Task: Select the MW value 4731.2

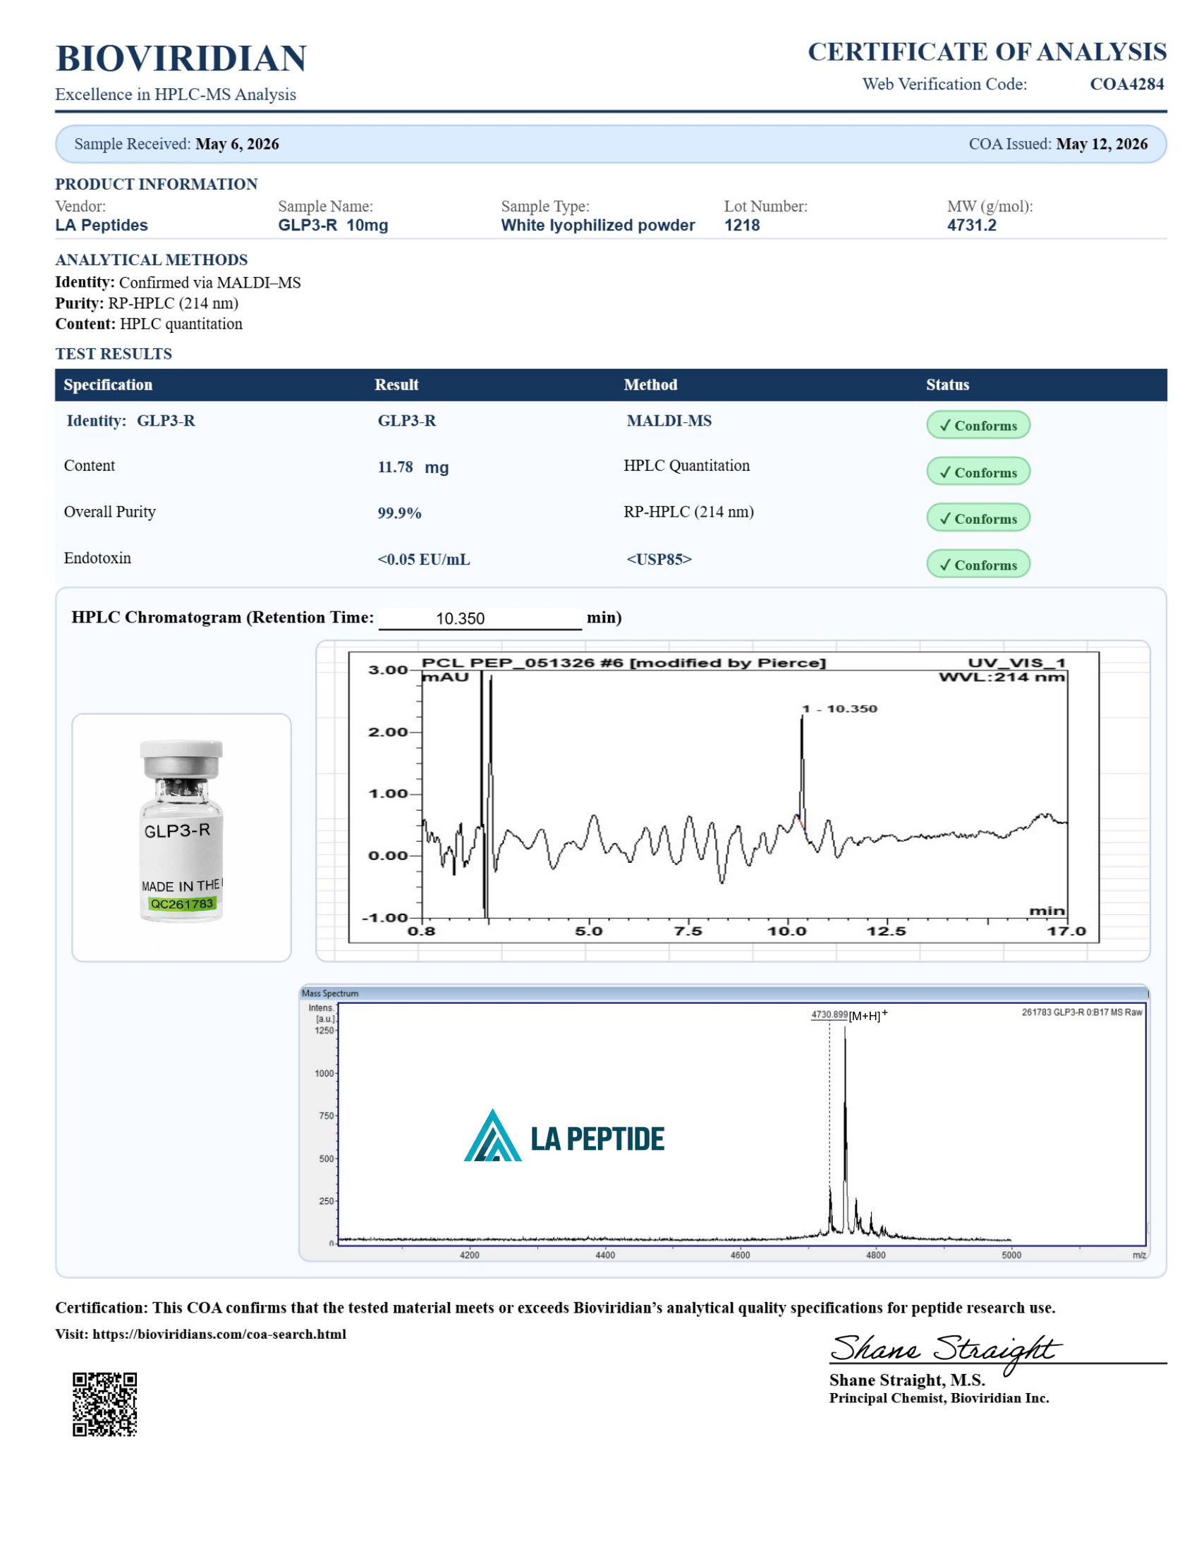Action: tap(971, 225)
